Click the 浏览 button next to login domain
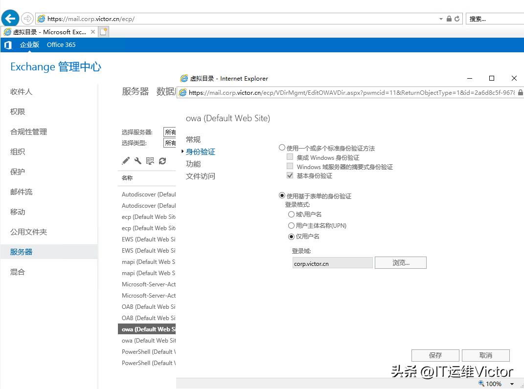 point(400,262)
